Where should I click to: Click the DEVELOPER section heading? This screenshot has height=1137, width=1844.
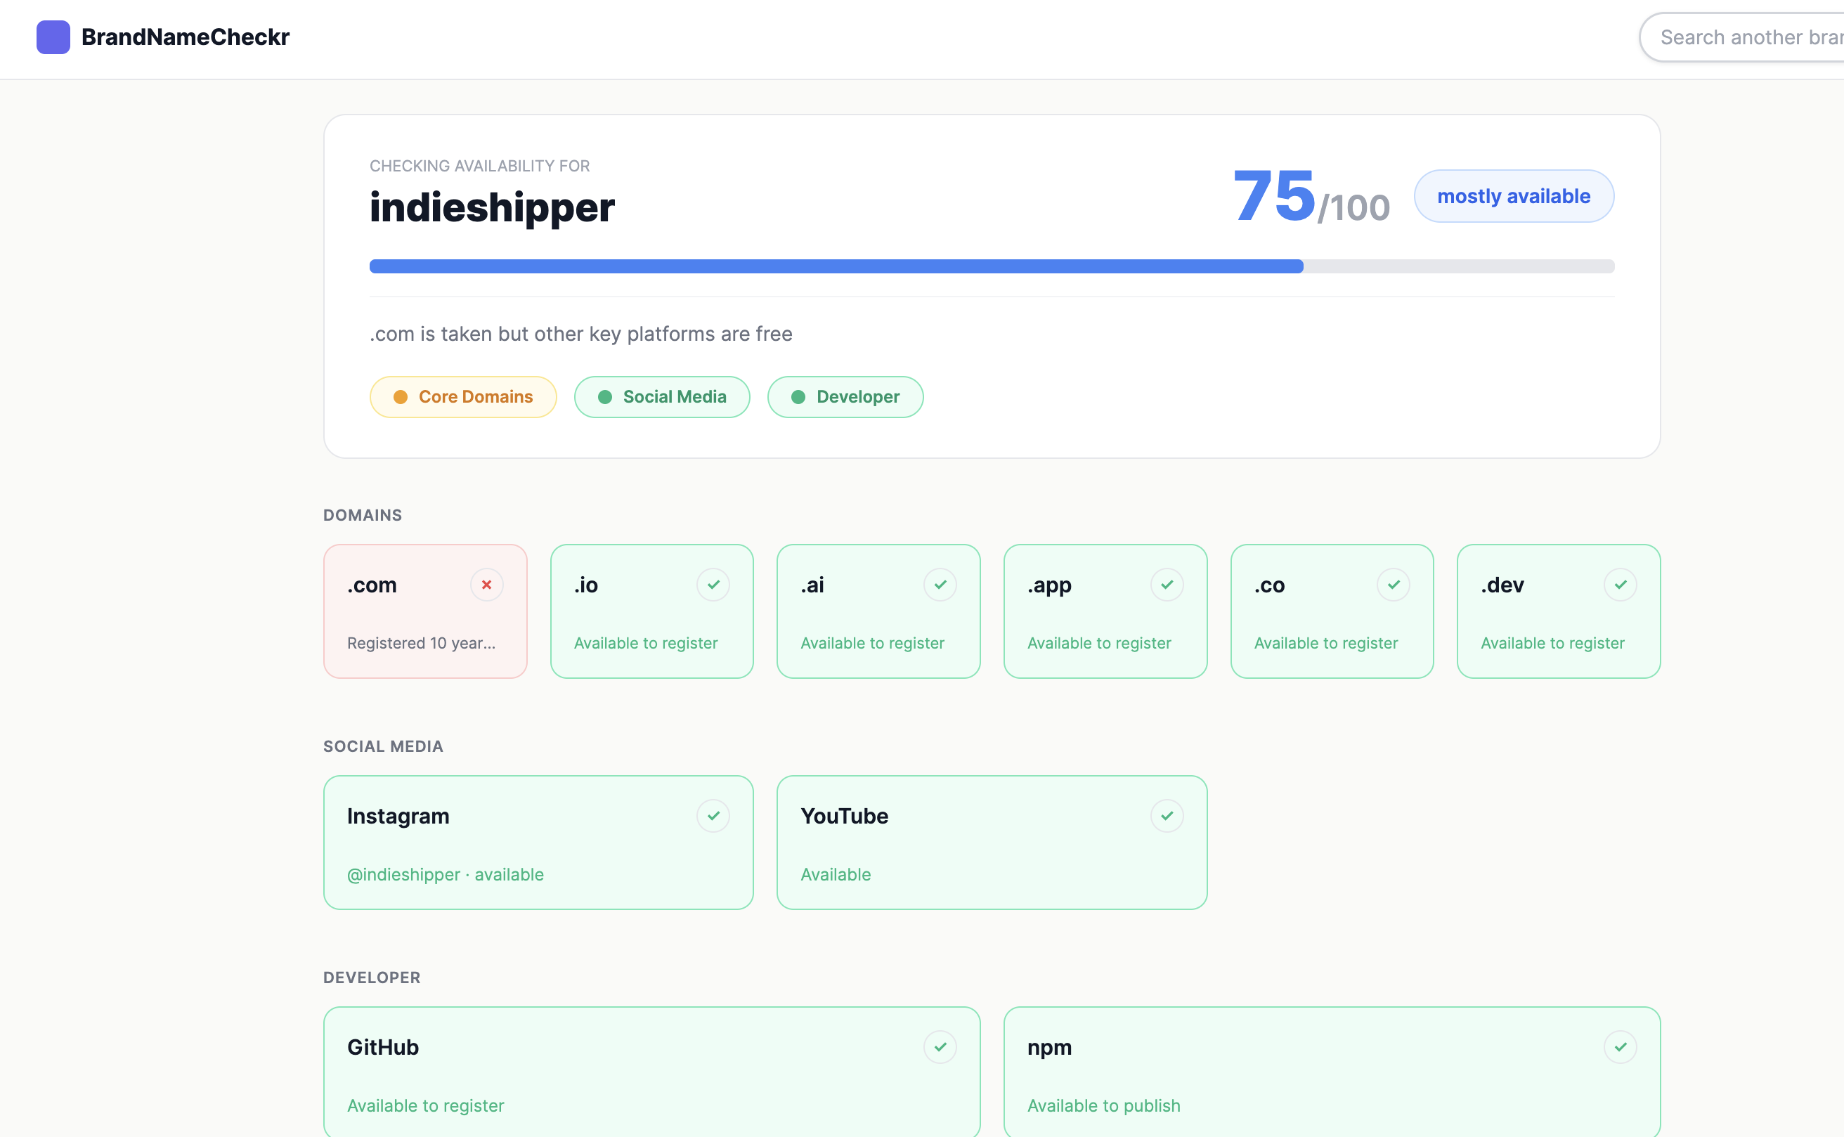(x=372, y=977)
